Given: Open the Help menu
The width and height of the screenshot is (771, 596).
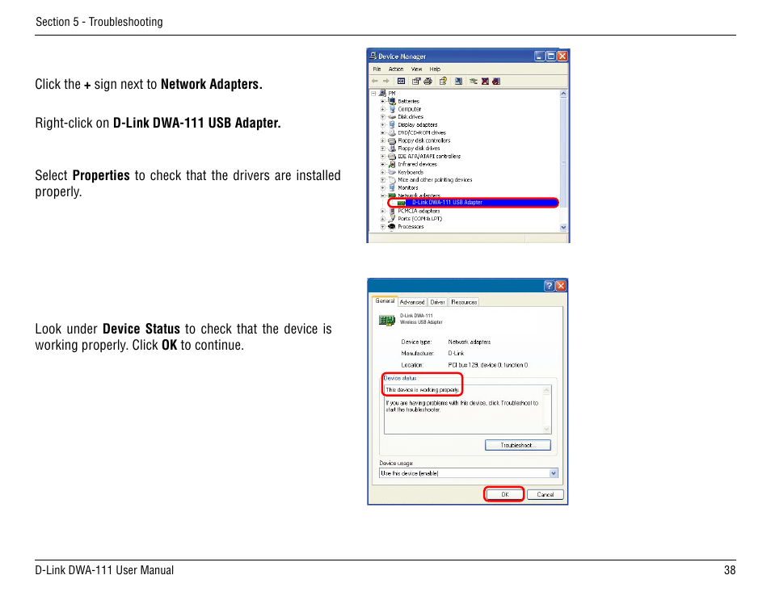Looking at the screenshot, I should coord(435,69).
